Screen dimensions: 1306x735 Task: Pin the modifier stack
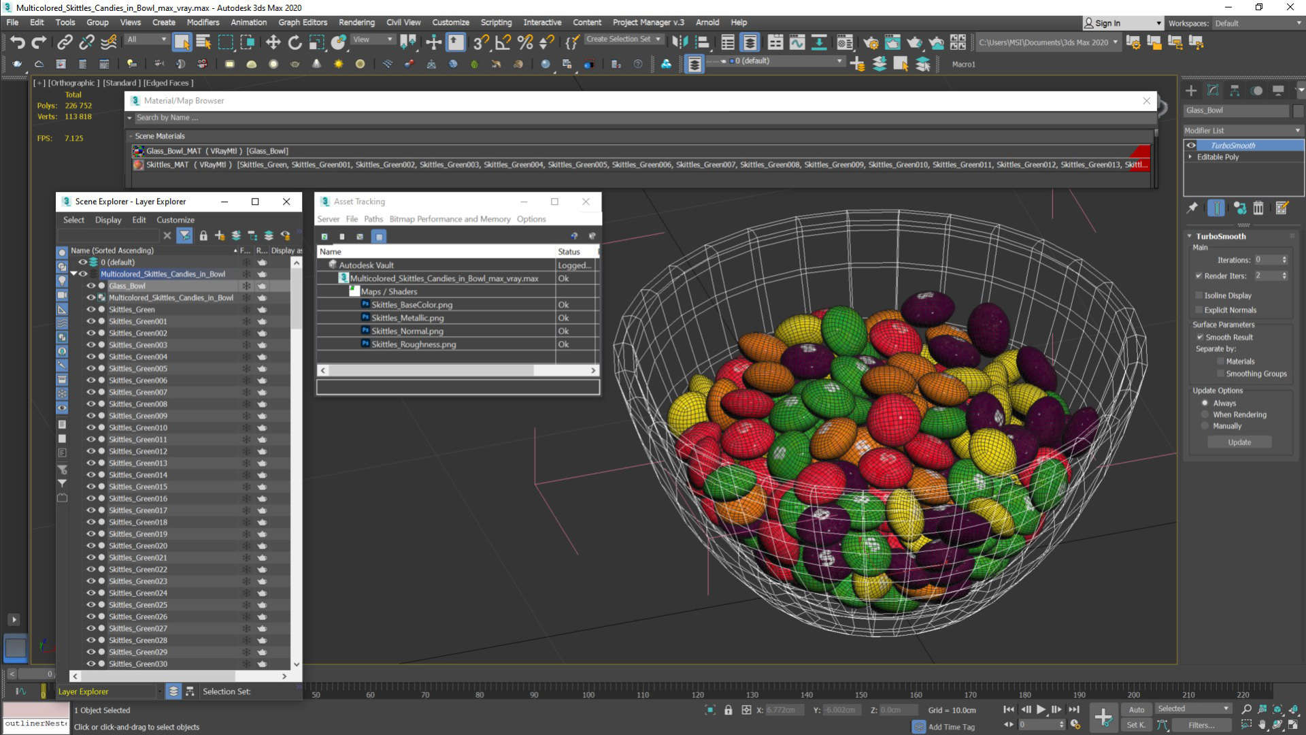coord(1192,208)
